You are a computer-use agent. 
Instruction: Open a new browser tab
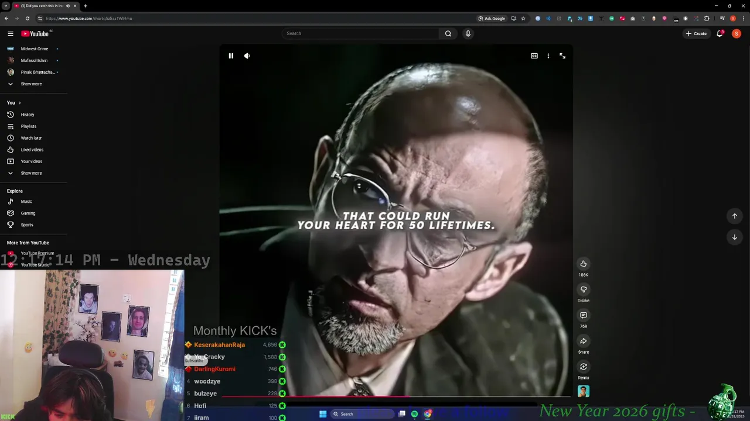(86, 6)
